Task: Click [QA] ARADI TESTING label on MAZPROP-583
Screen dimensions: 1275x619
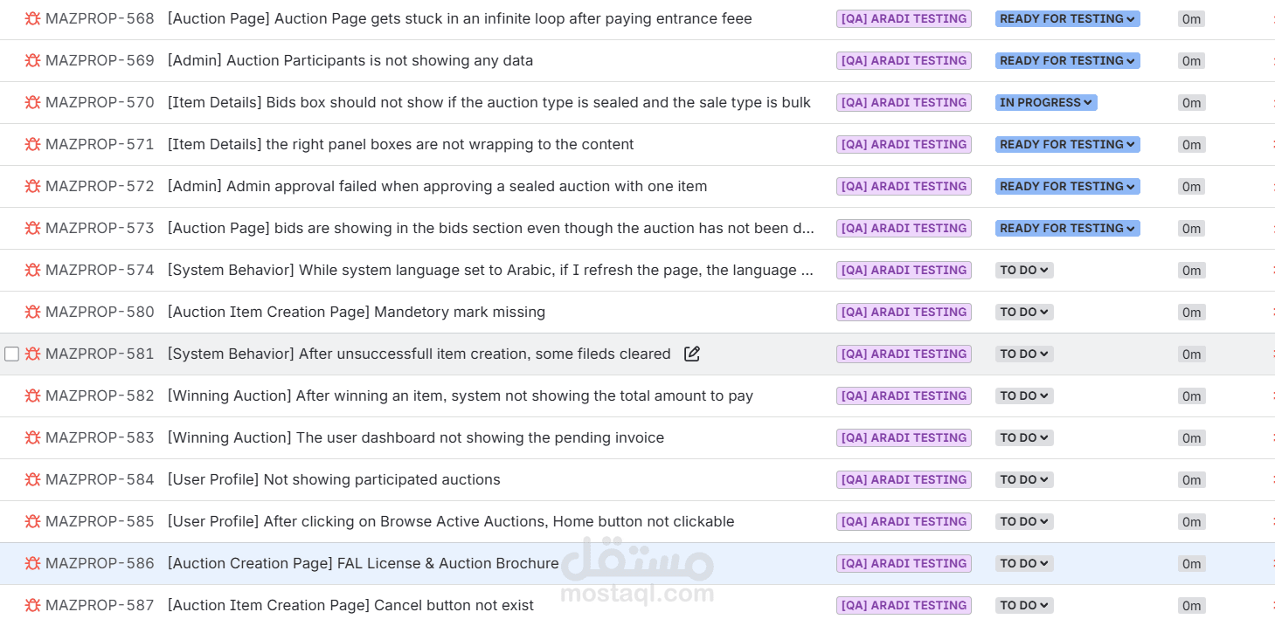Action: (x=904, y=437)
